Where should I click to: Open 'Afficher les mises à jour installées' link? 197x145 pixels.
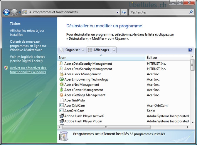coord(27,33)
